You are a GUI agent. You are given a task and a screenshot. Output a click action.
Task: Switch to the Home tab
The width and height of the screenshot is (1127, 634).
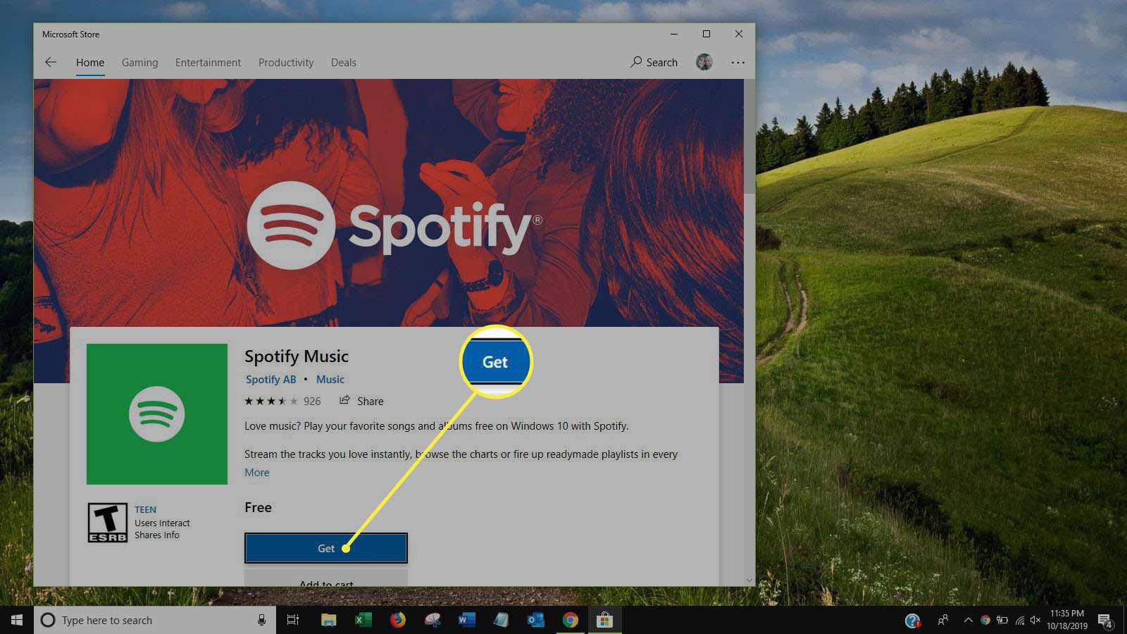[x=90, y=63]
